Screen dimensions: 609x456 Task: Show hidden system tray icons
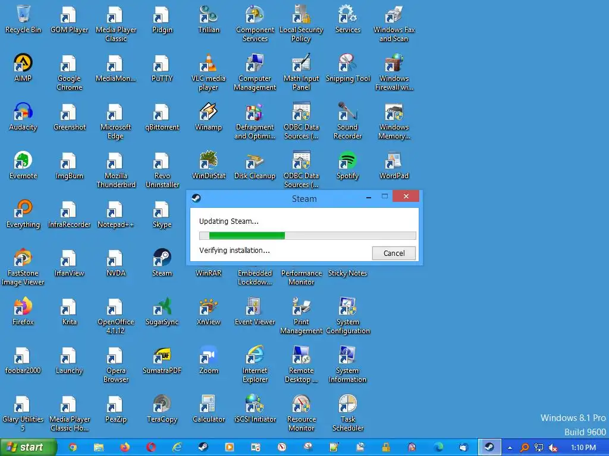pyautogui.click(x=510, y=448)
